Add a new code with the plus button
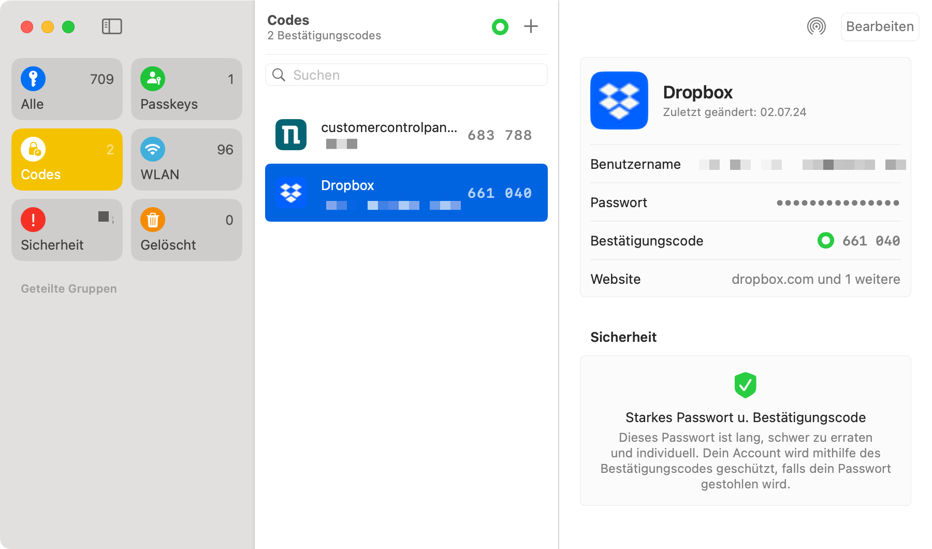932x549 pixels. (x=531, y=26)
